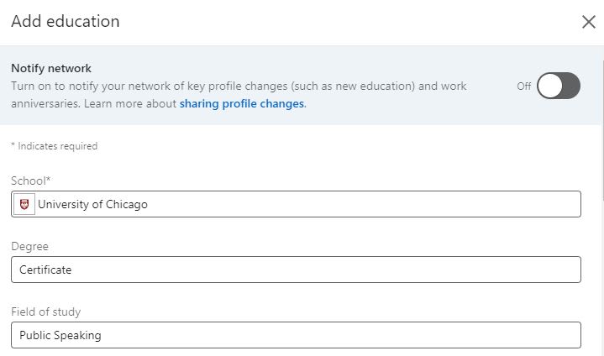
Task: Click the white knob of Notify switch
Action: pyautogui.click(x=549, y=86)
